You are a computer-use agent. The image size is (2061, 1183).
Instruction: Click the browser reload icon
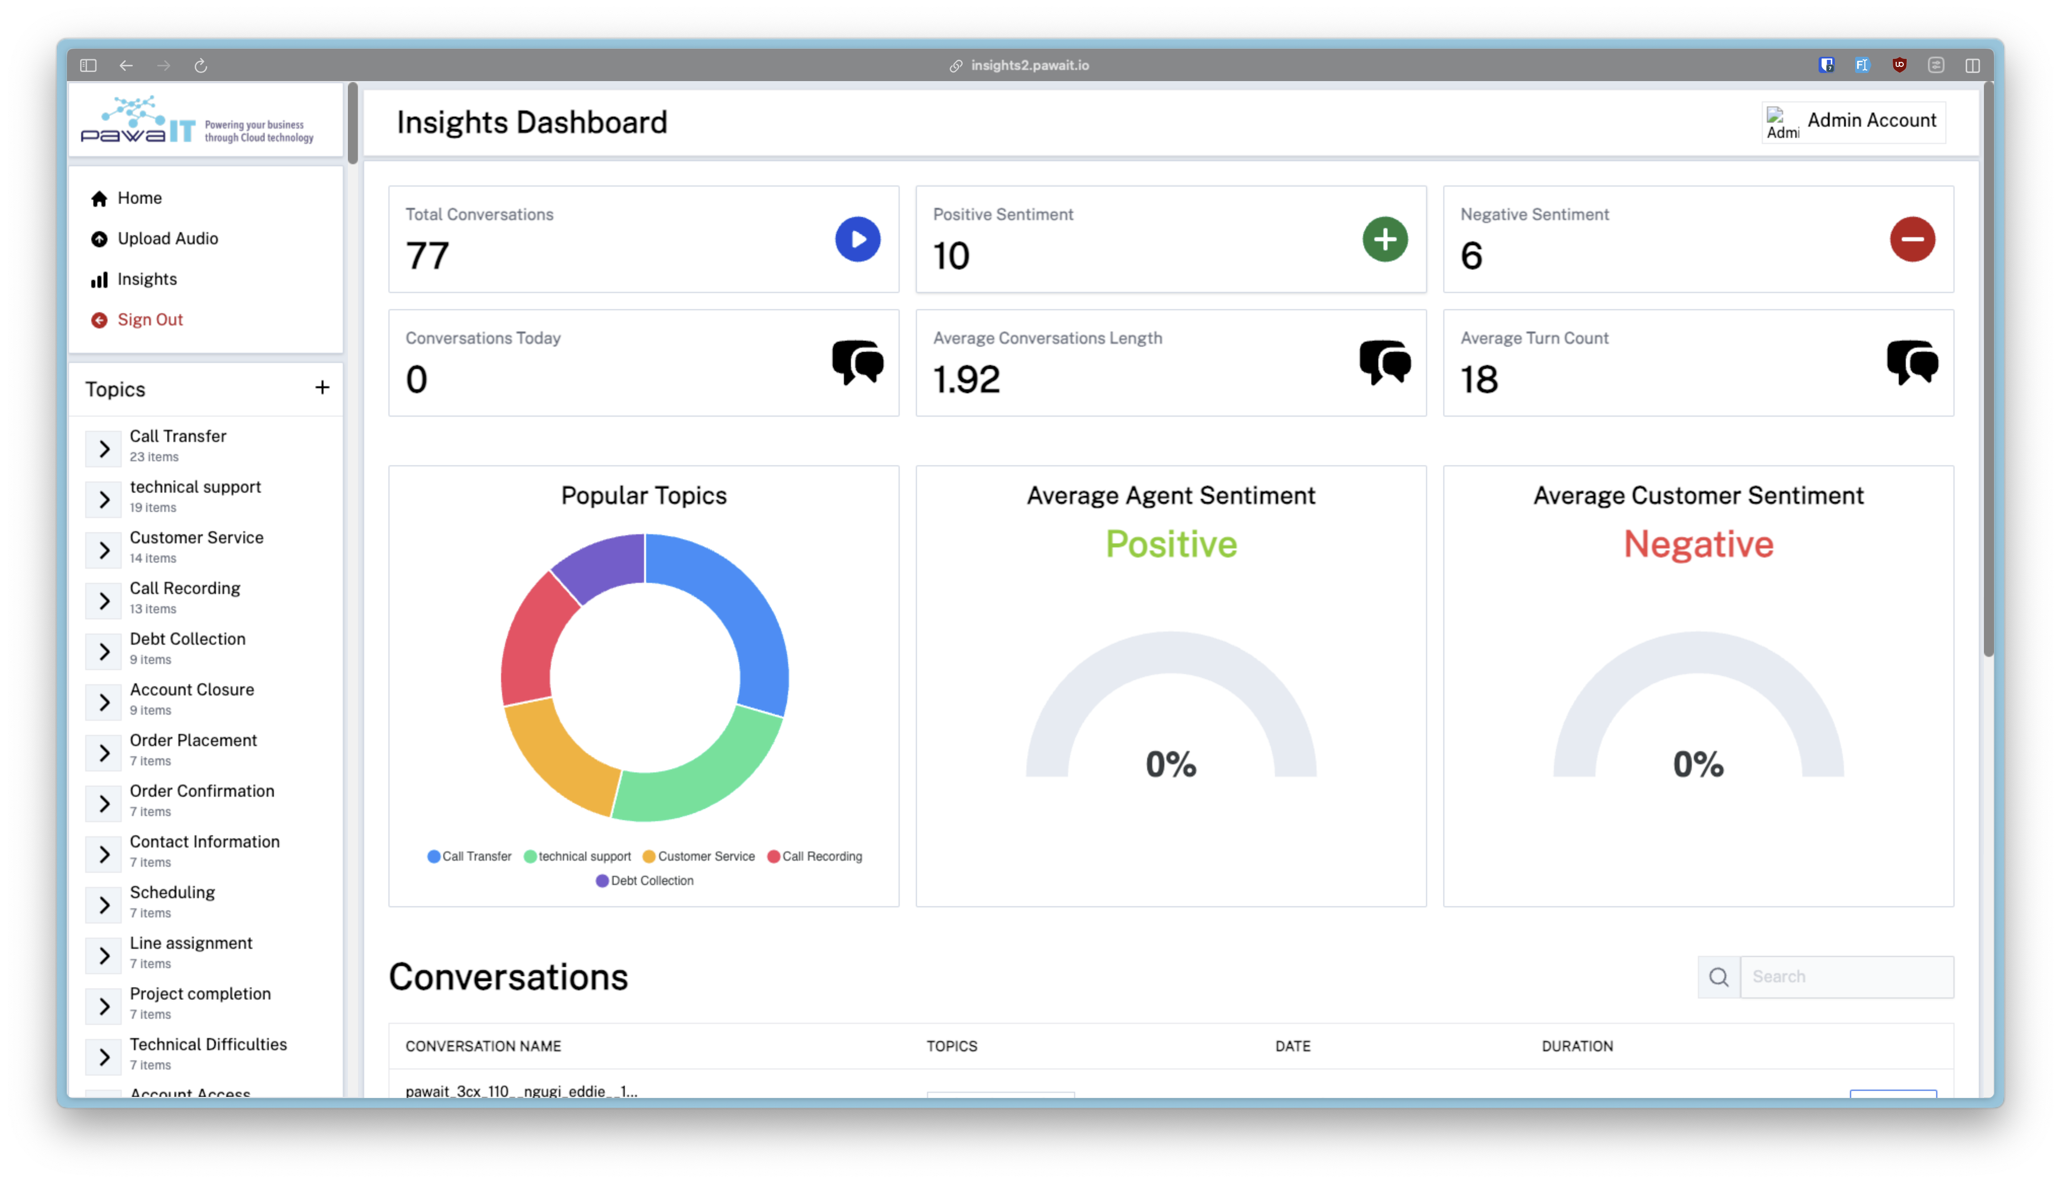pos(201,66)
